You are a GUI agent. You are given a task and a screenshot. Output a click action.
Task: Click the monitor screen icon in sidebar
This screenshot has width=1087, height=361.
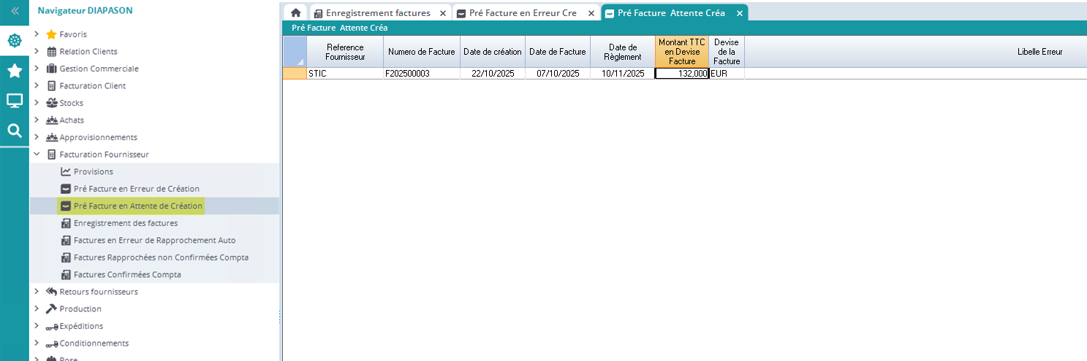click(x=14, y=101)
